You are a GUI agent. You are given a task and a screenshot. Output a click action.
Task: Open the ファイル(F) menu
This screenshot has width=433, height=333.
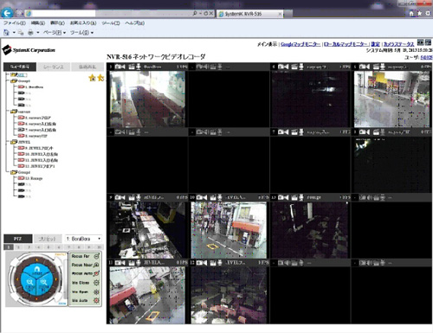tap(15, 22)
